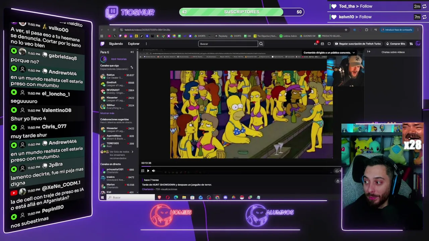The height and width of the screenshot is (241, 429).
Task: Expand Contenido dirigido a un público concreto
Action: point(329,53)
